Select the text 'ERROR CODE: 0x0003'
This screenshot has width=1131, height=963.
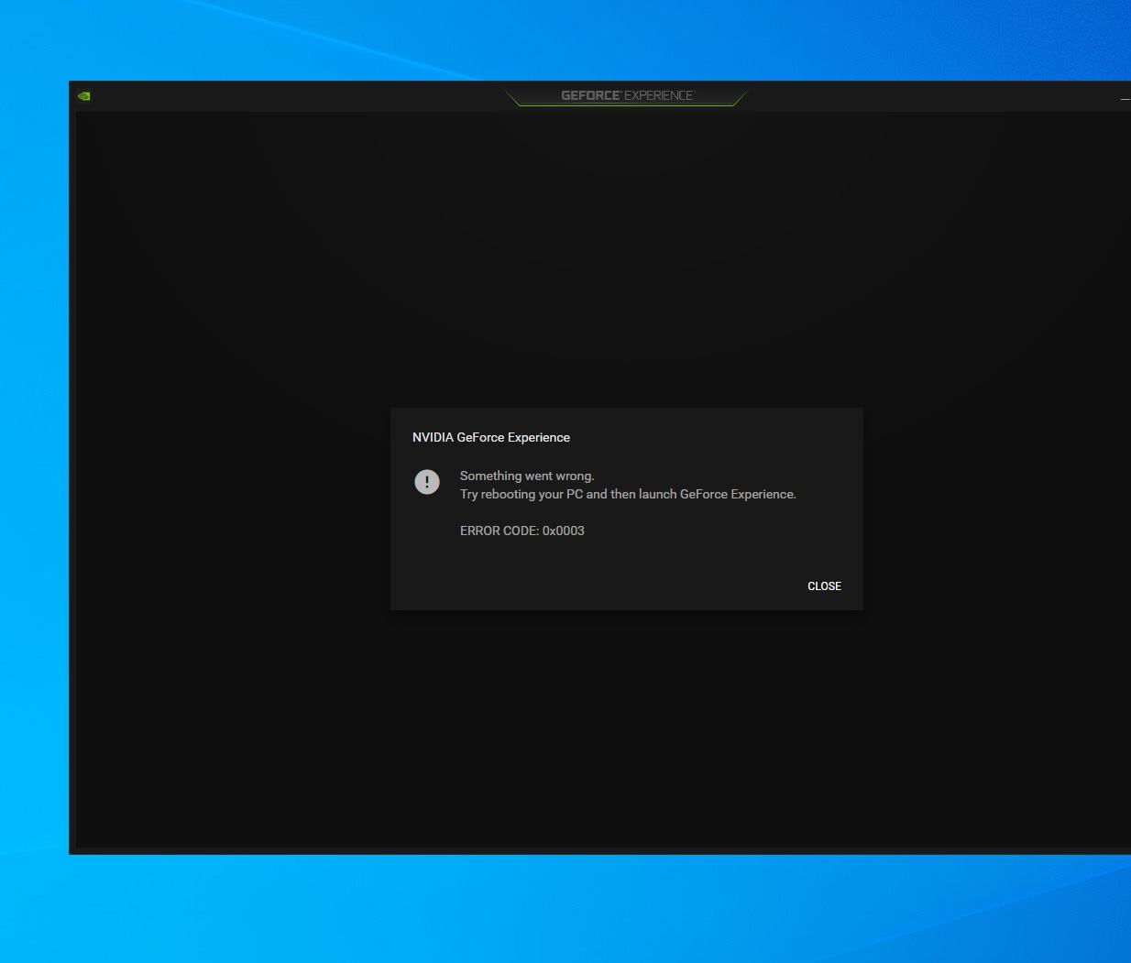pyautogui.click(x=522, y=531)
